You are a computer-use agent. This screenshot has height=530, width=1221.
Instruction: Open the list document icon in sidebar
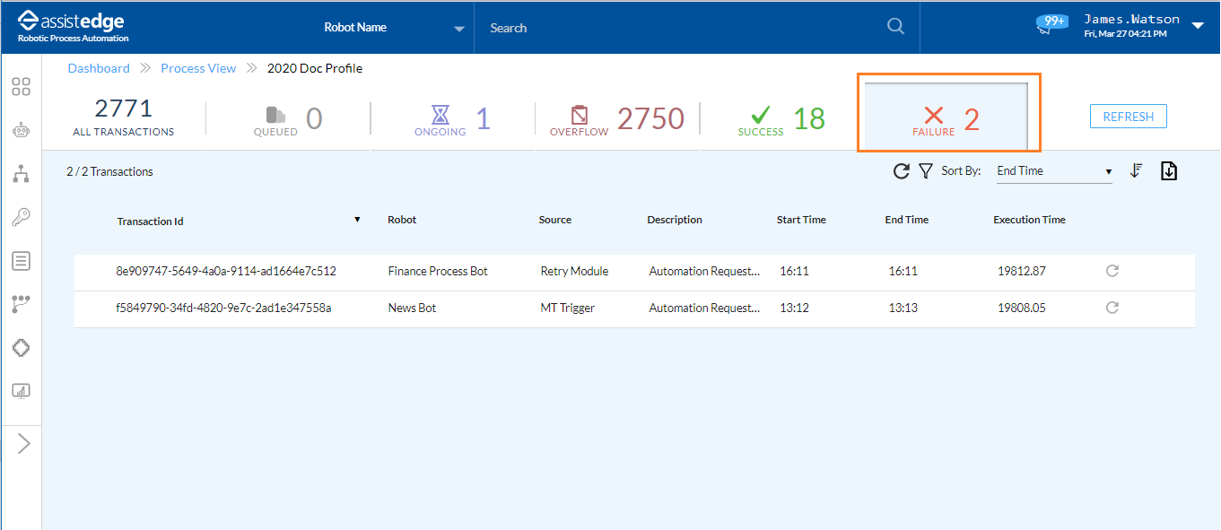click(21, 261)
